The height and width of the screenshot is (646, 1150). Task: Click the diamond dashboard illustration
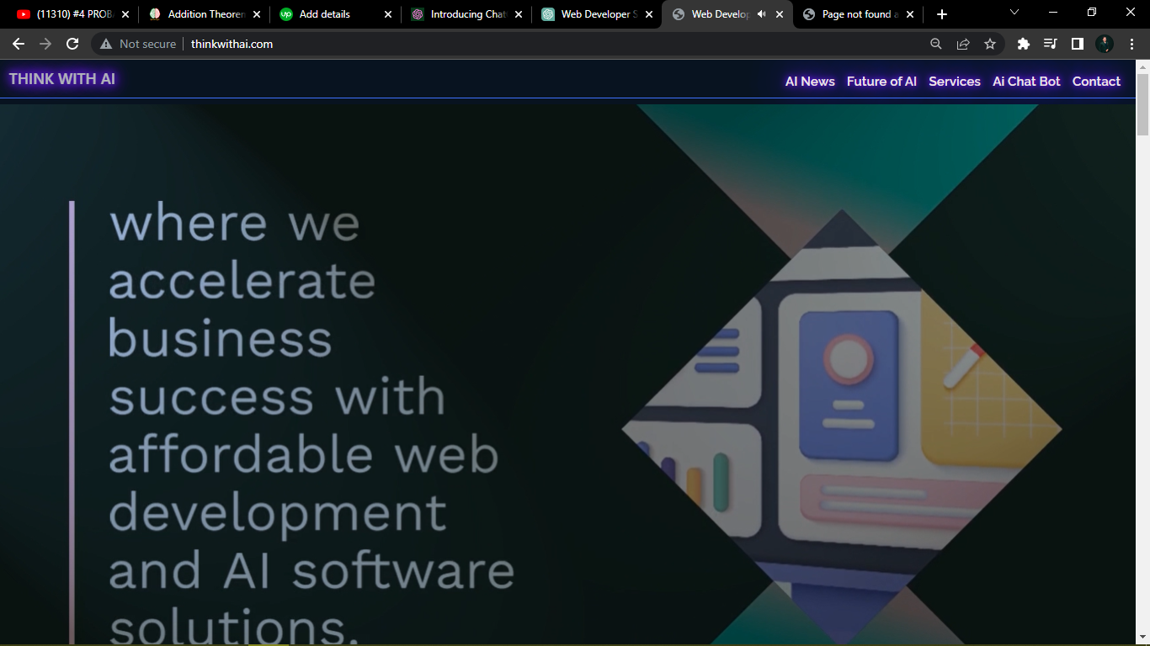tap(842, 429)
